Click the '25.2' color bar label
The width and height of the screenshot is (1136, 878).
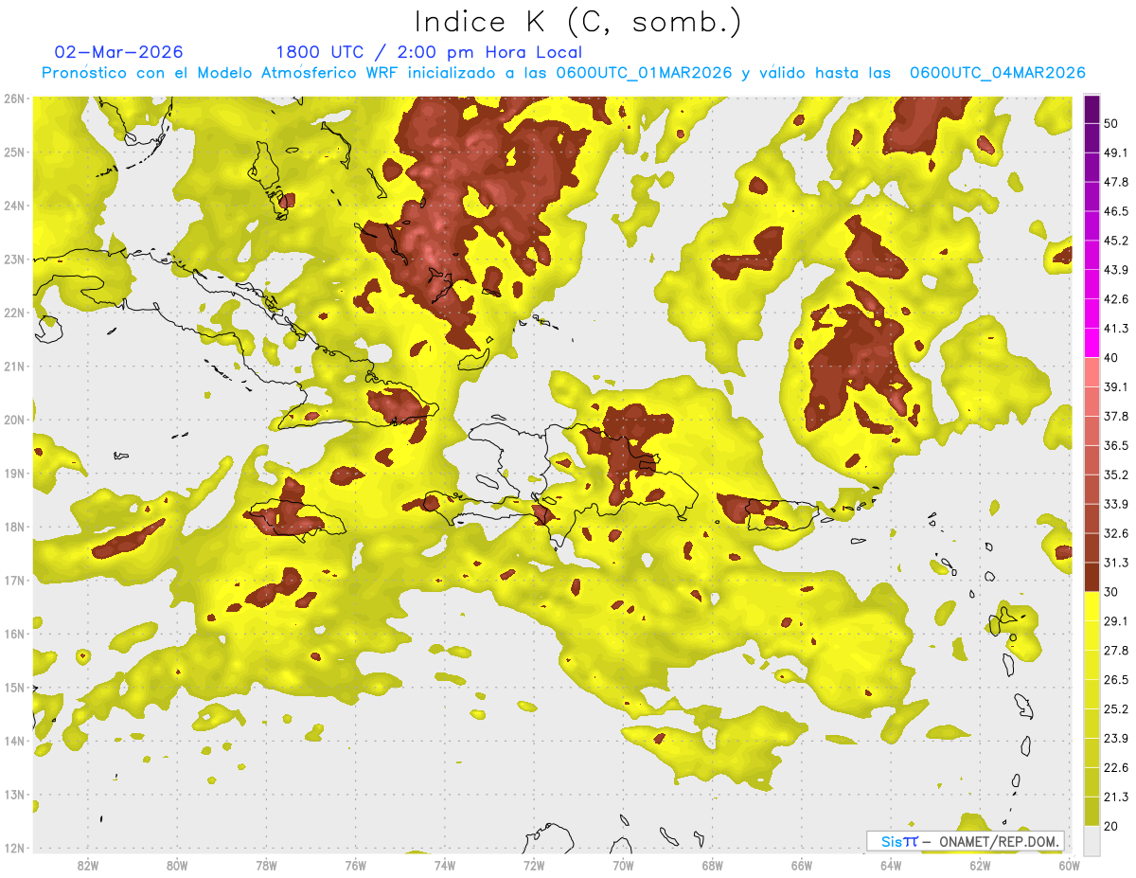[x=1115, y=709]
